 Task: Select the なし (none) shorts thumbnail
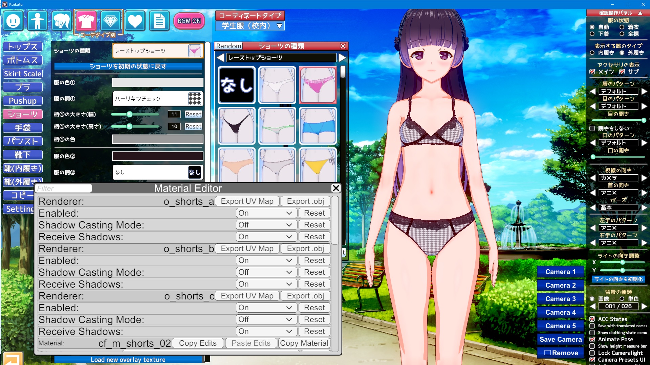(x=237, y=85)
